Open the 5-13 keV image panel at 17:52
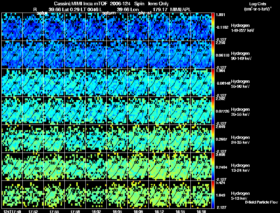 pyautogui.click(x=33, y=195)
